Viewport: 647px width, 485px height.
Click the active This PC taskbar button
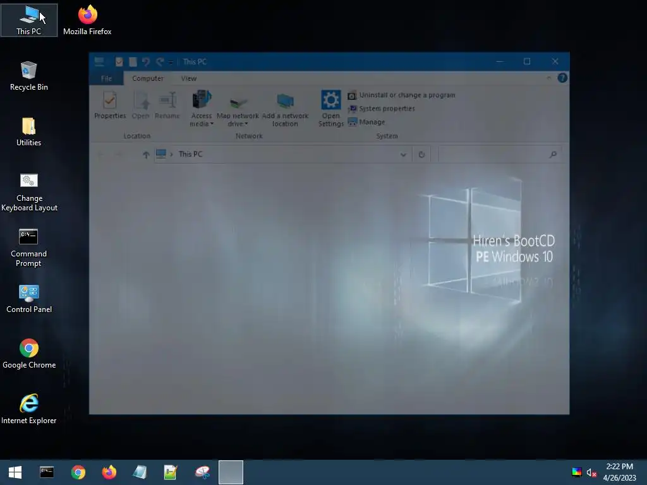[x=231, y=472]
